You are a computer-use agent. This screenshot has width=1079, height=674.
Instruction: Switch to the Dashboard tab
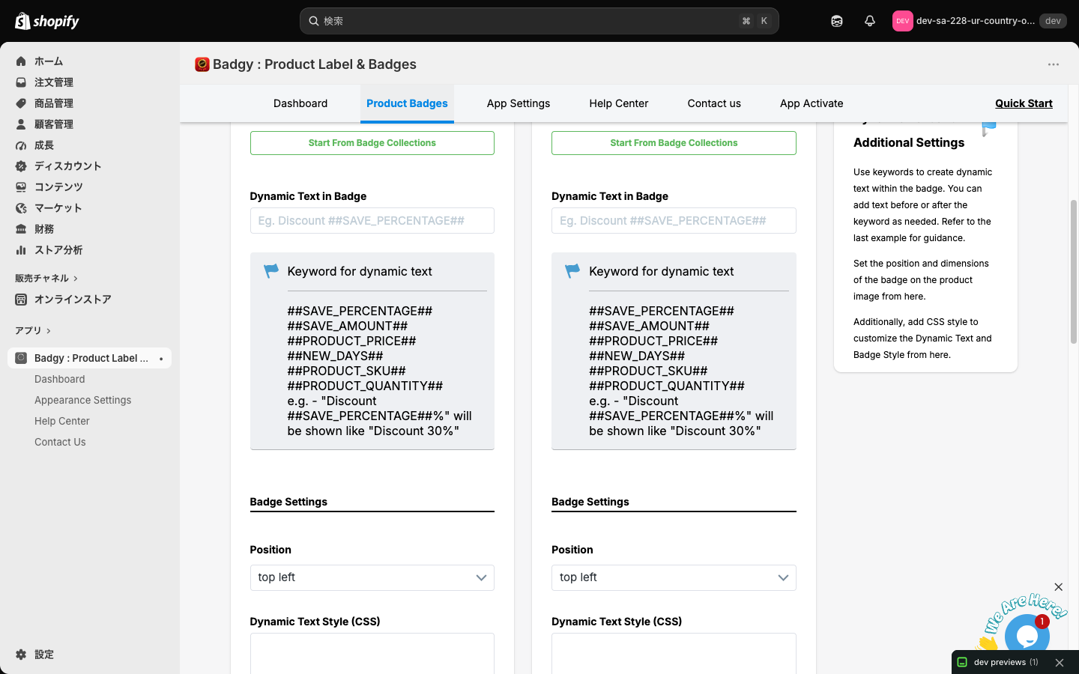pyautogui.click(x=300, y=103)
